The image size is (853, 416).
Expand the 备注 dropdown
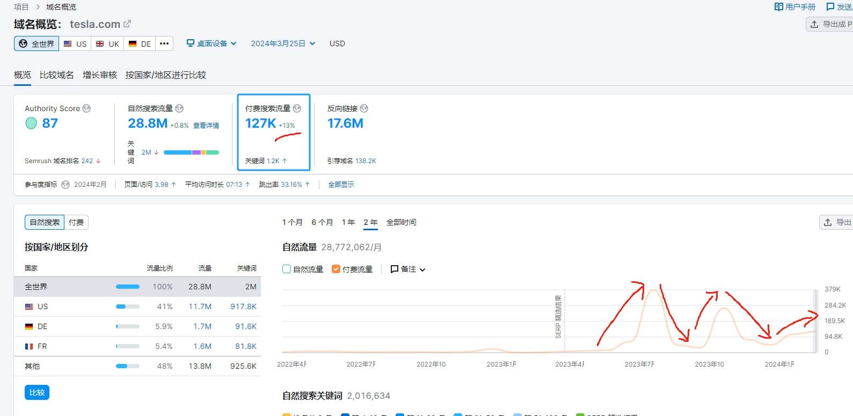click(x=408, y=269)
